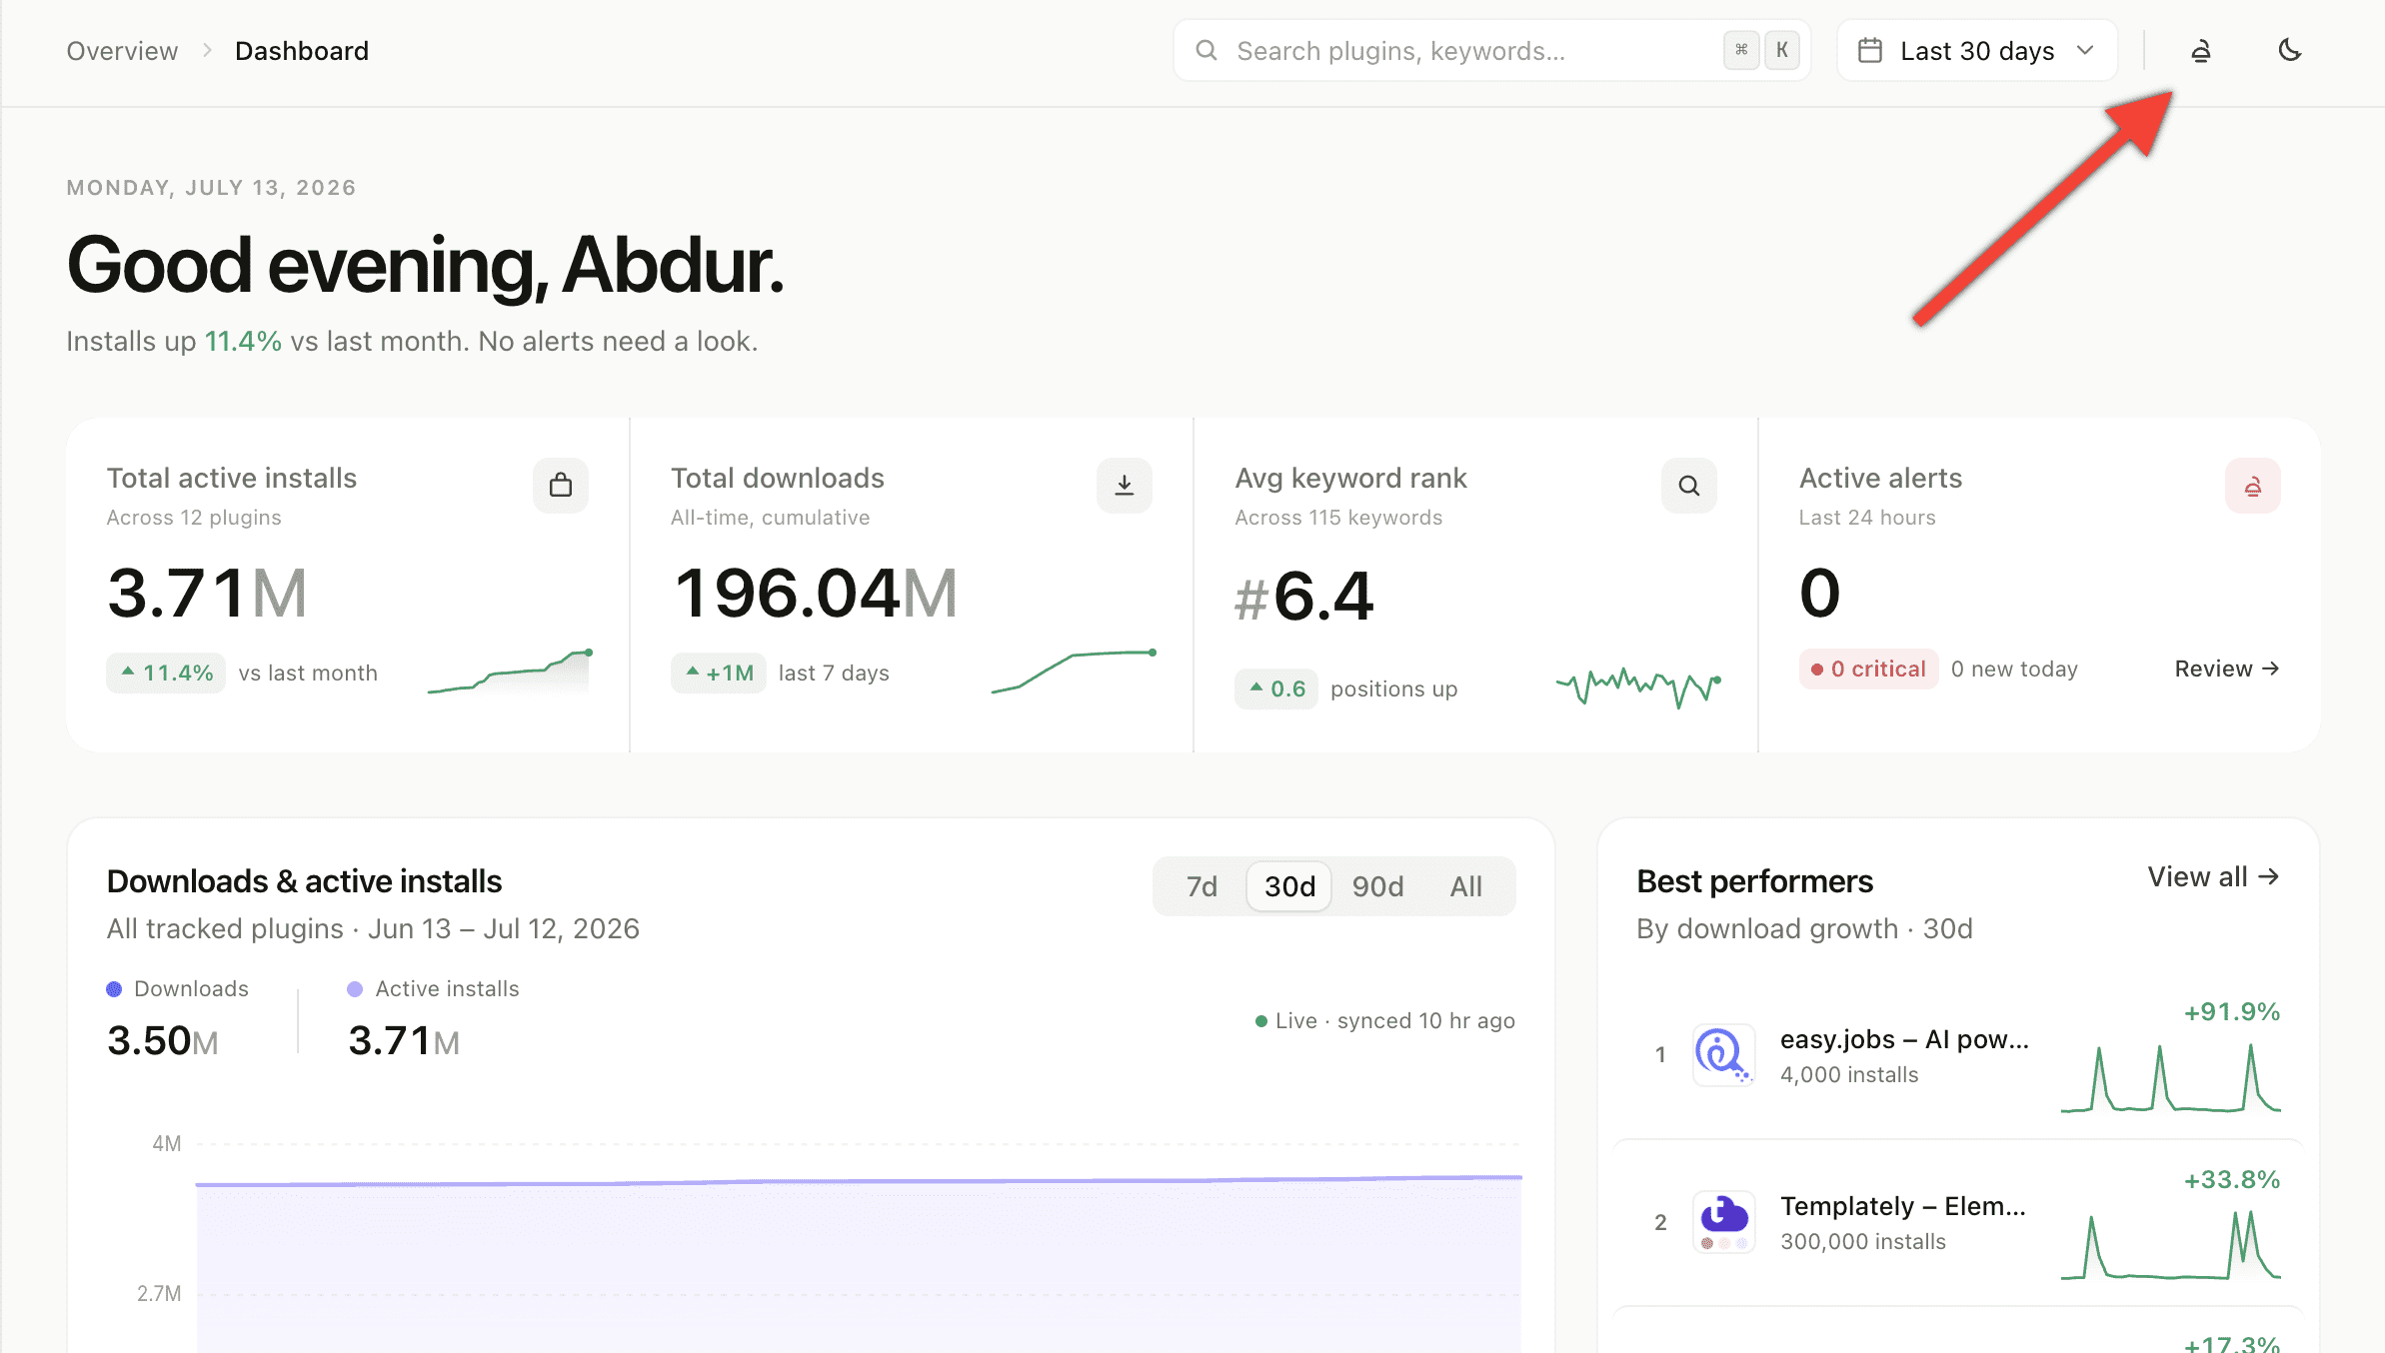Click the 300,000 installs text under Templately
Screen dimensions: 2385x1353
1863,1242
